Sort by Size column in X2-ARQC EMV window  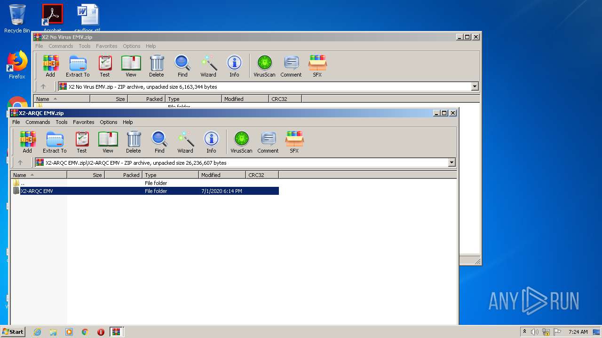[x=86, y=175]
